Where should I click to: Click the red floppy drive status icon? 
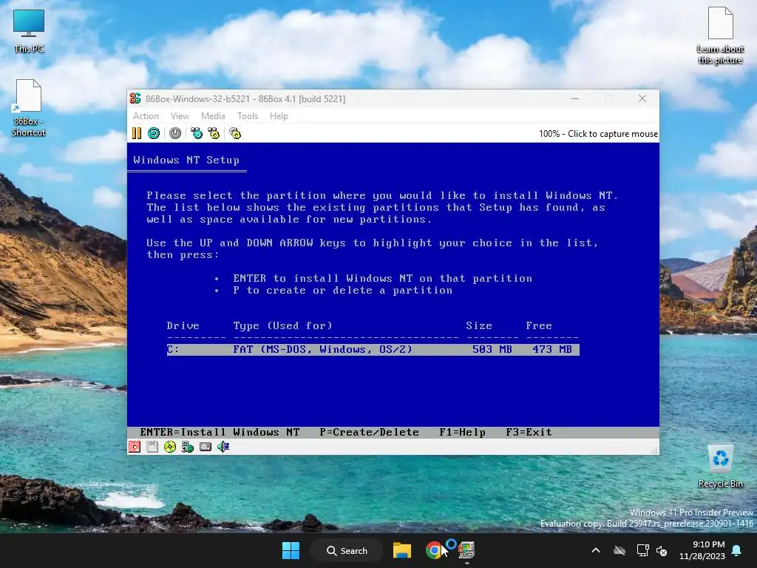tap(135, 447)
